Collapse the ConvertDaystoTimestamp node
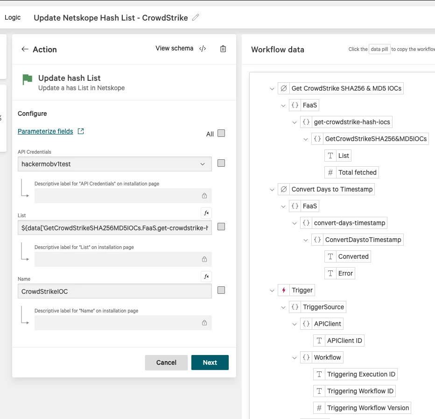 pos(305,240)
